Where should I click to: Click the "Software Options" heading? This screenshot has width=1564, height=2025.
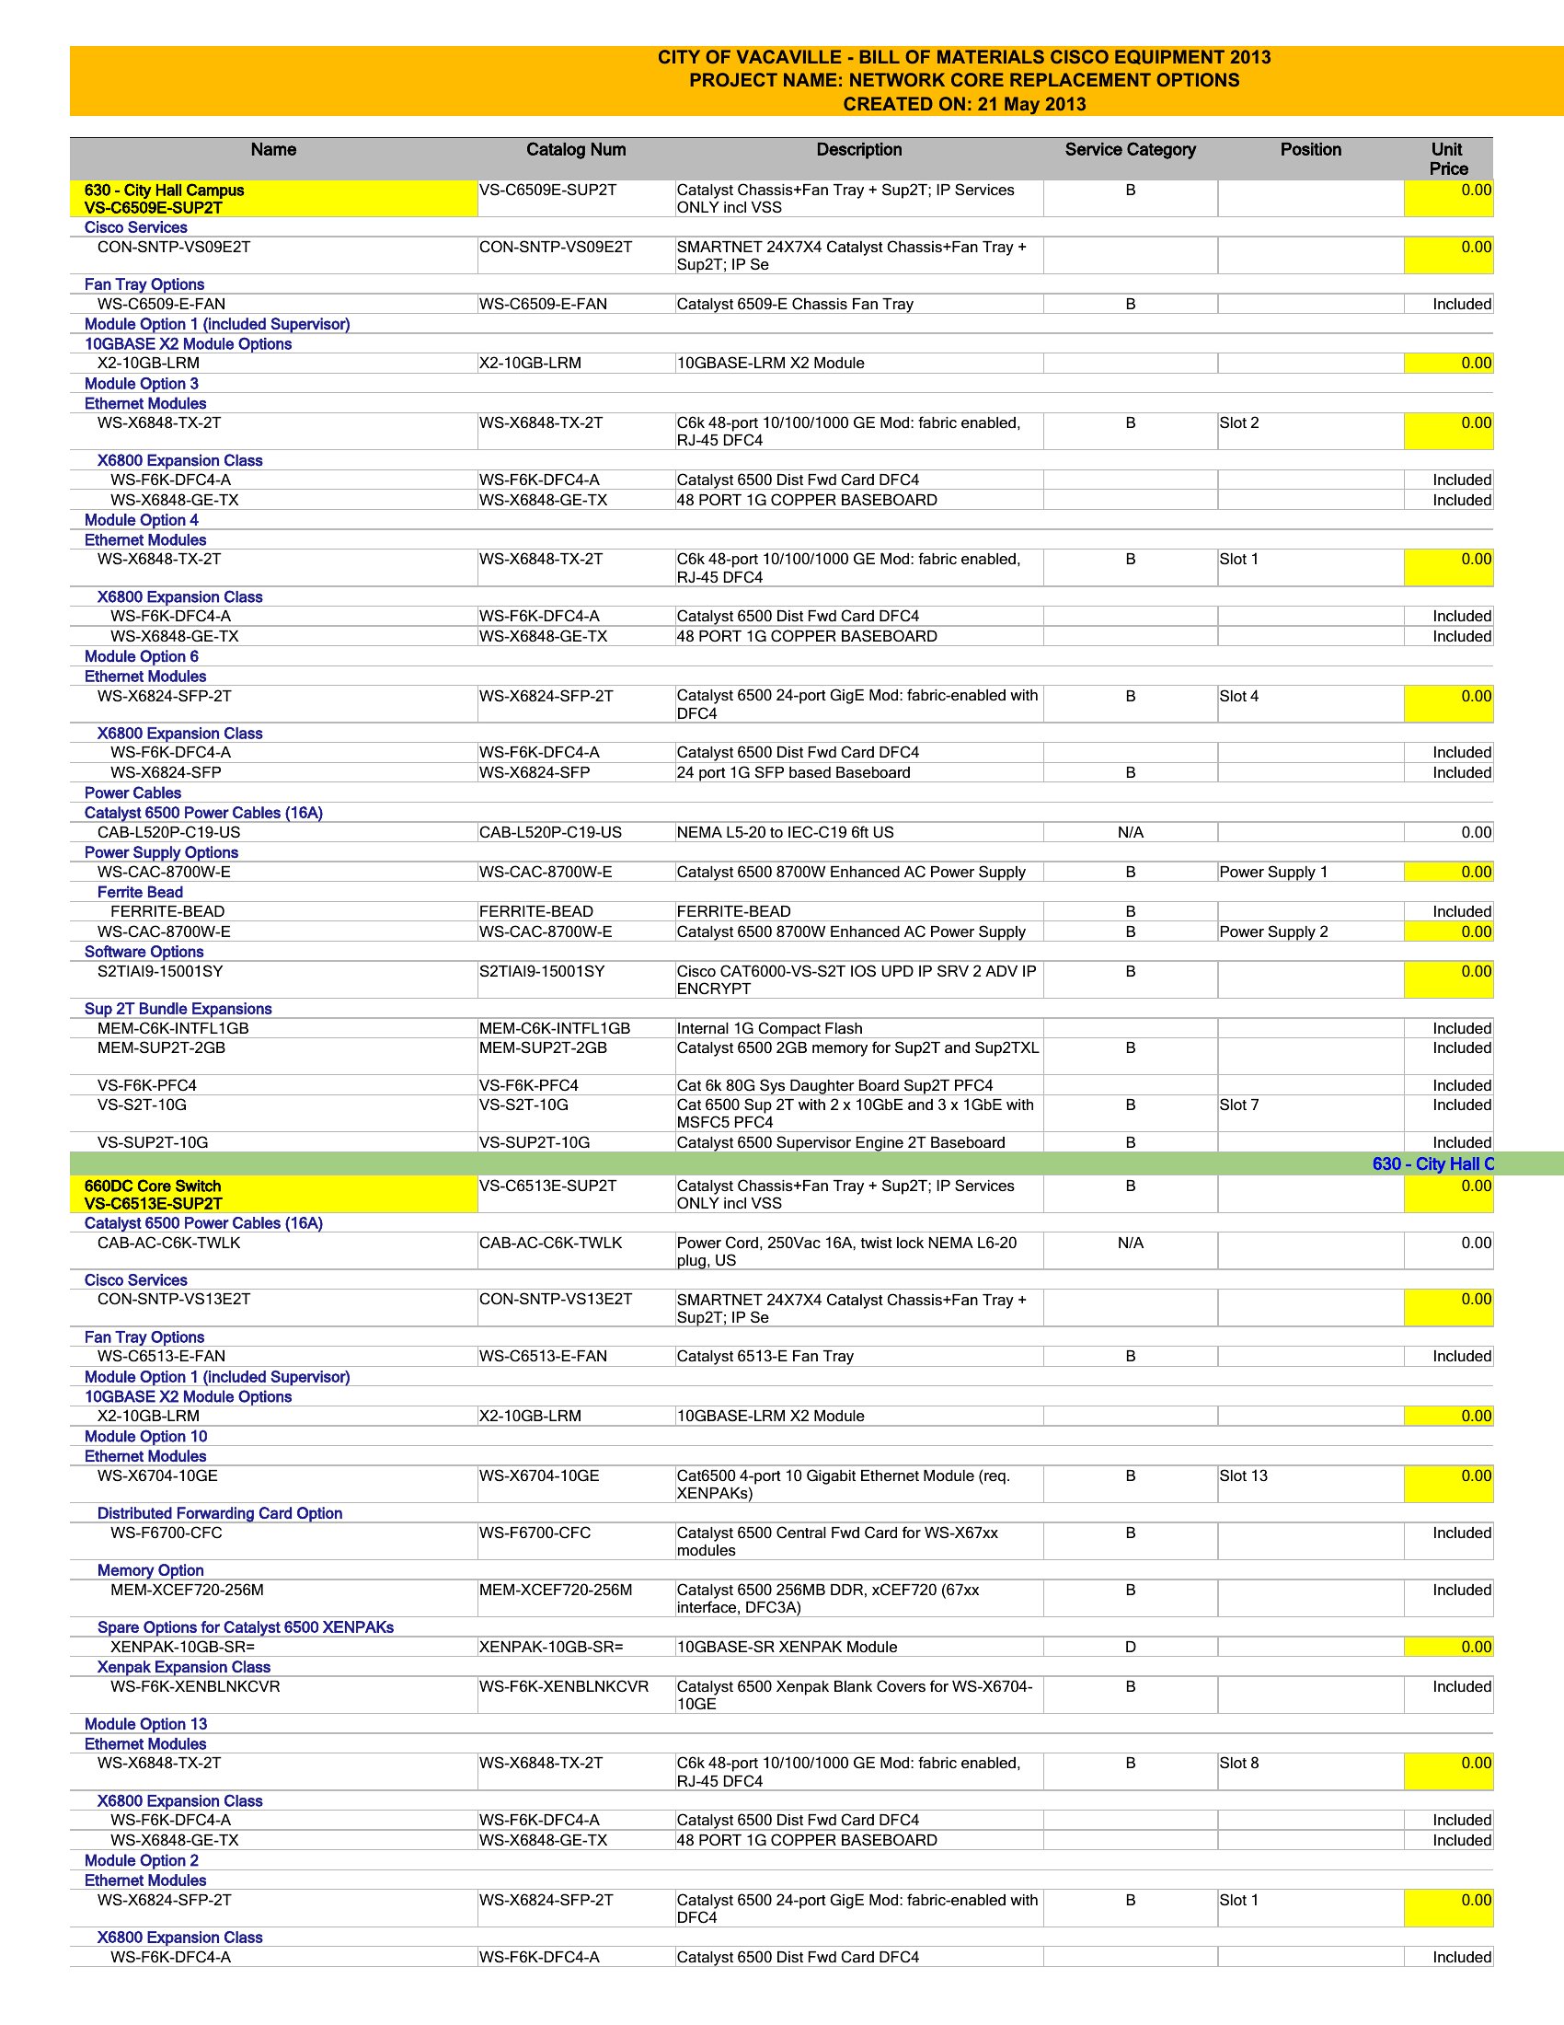[x=144, y=952]
